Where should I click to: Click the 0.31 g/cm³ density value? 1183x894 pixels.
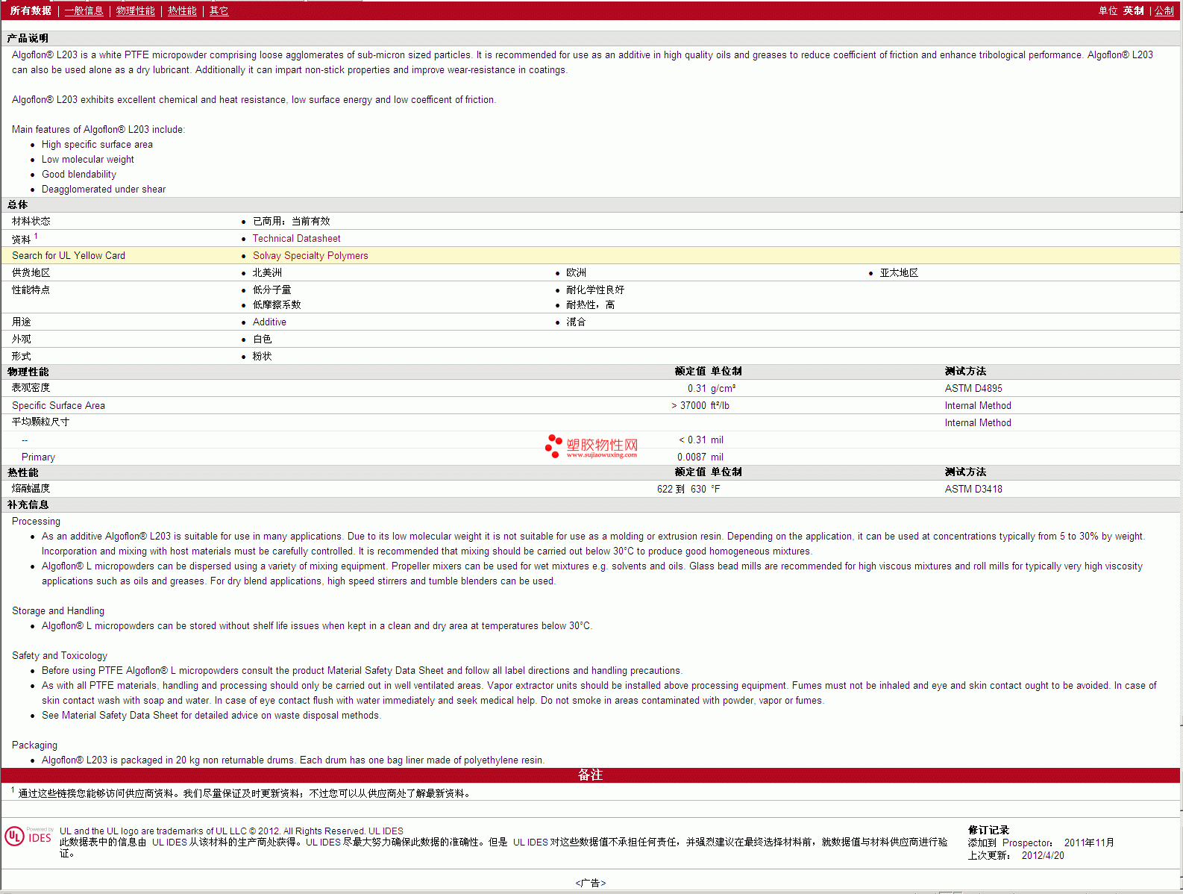(x=712, y=388)
